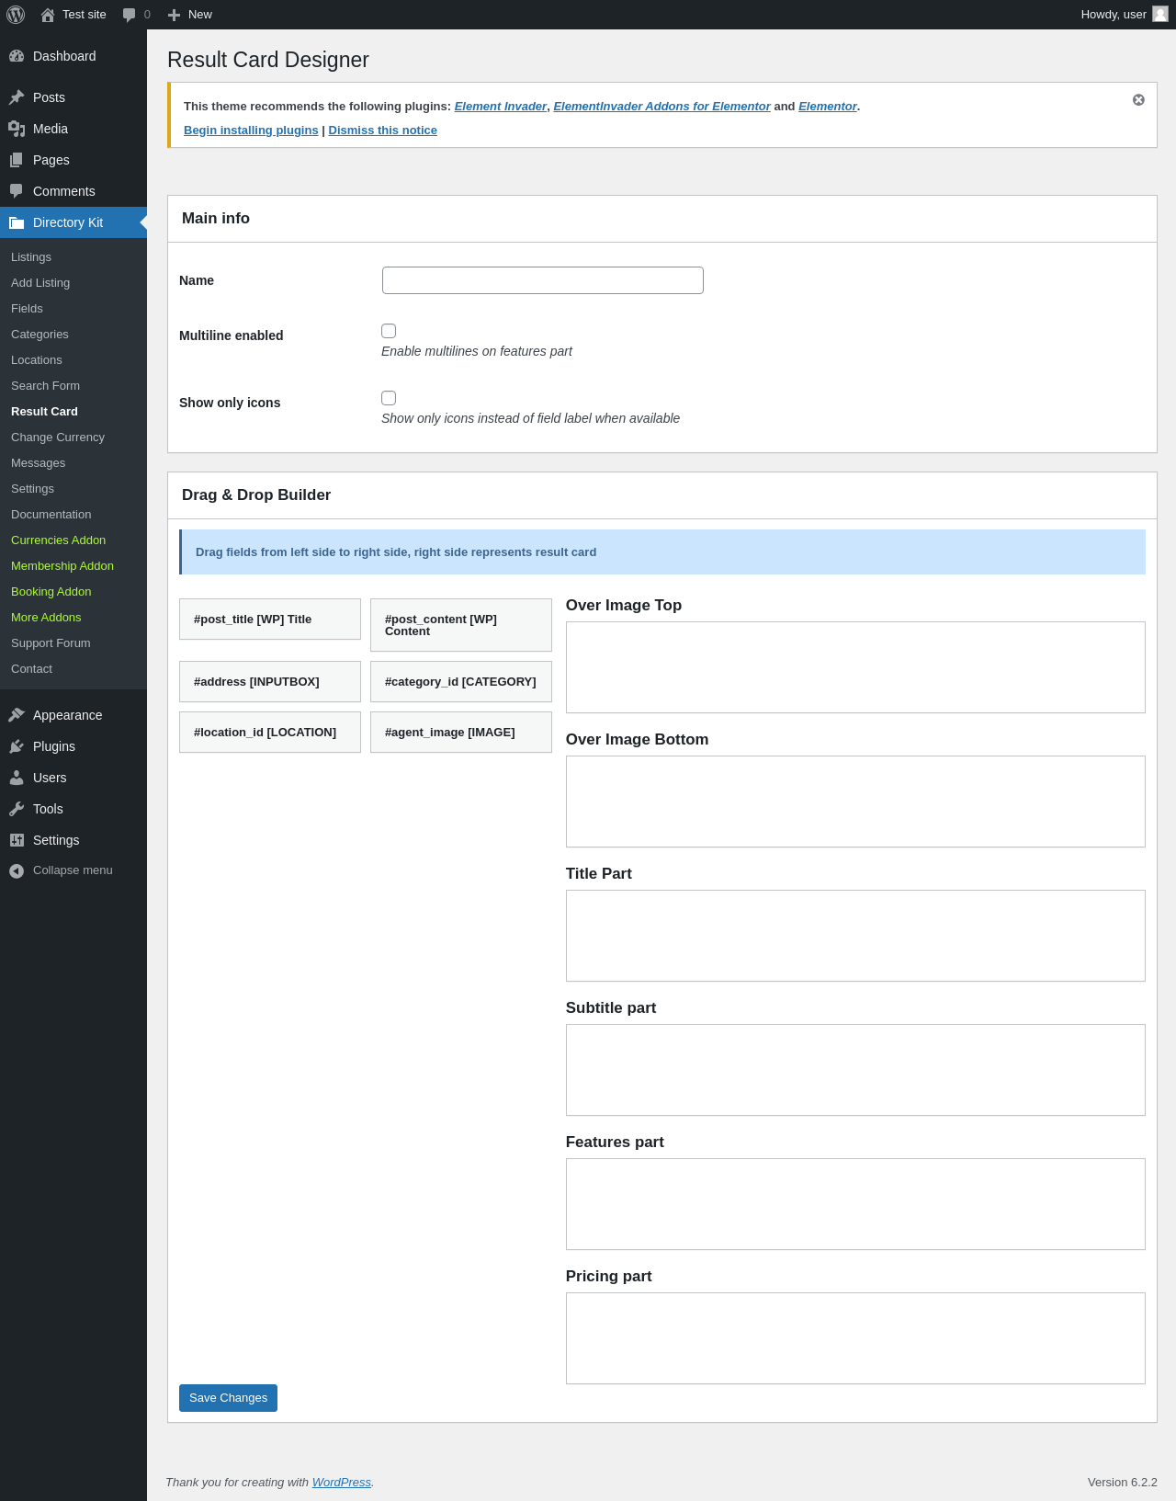Open the Change Currency submenu item

click(x=58, y=438)
